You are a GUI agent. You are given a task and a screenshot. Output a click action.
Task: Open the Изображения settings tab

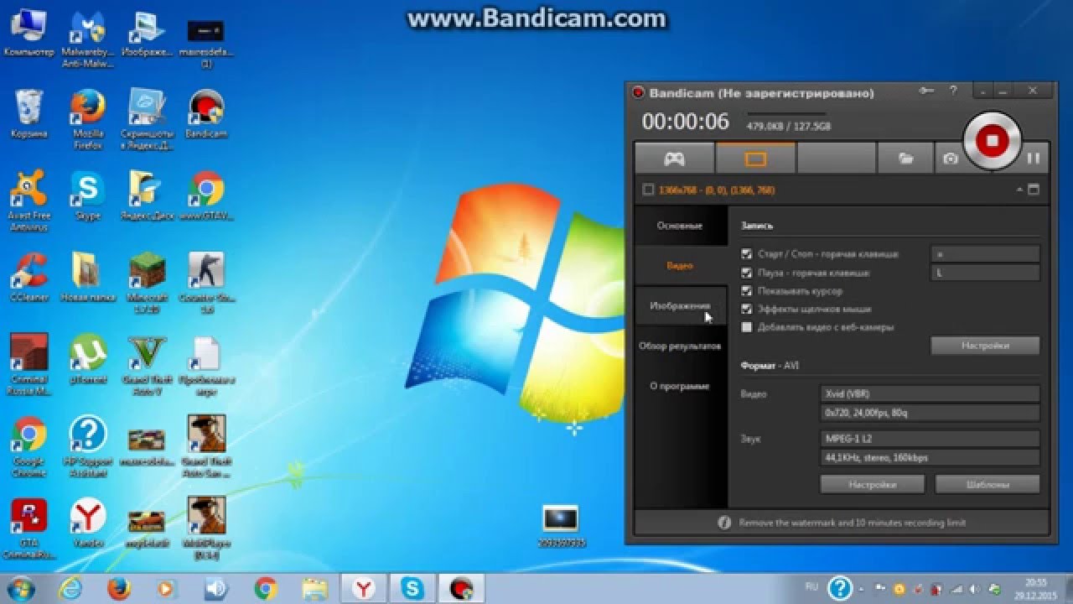(681, 306)
